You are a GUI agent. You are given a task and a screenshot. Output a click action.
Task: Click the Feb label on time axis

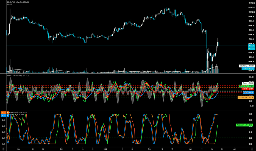149,149
